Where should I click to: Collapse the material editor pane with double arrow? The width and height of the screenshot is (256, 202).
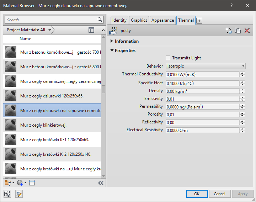coord(101,183)
